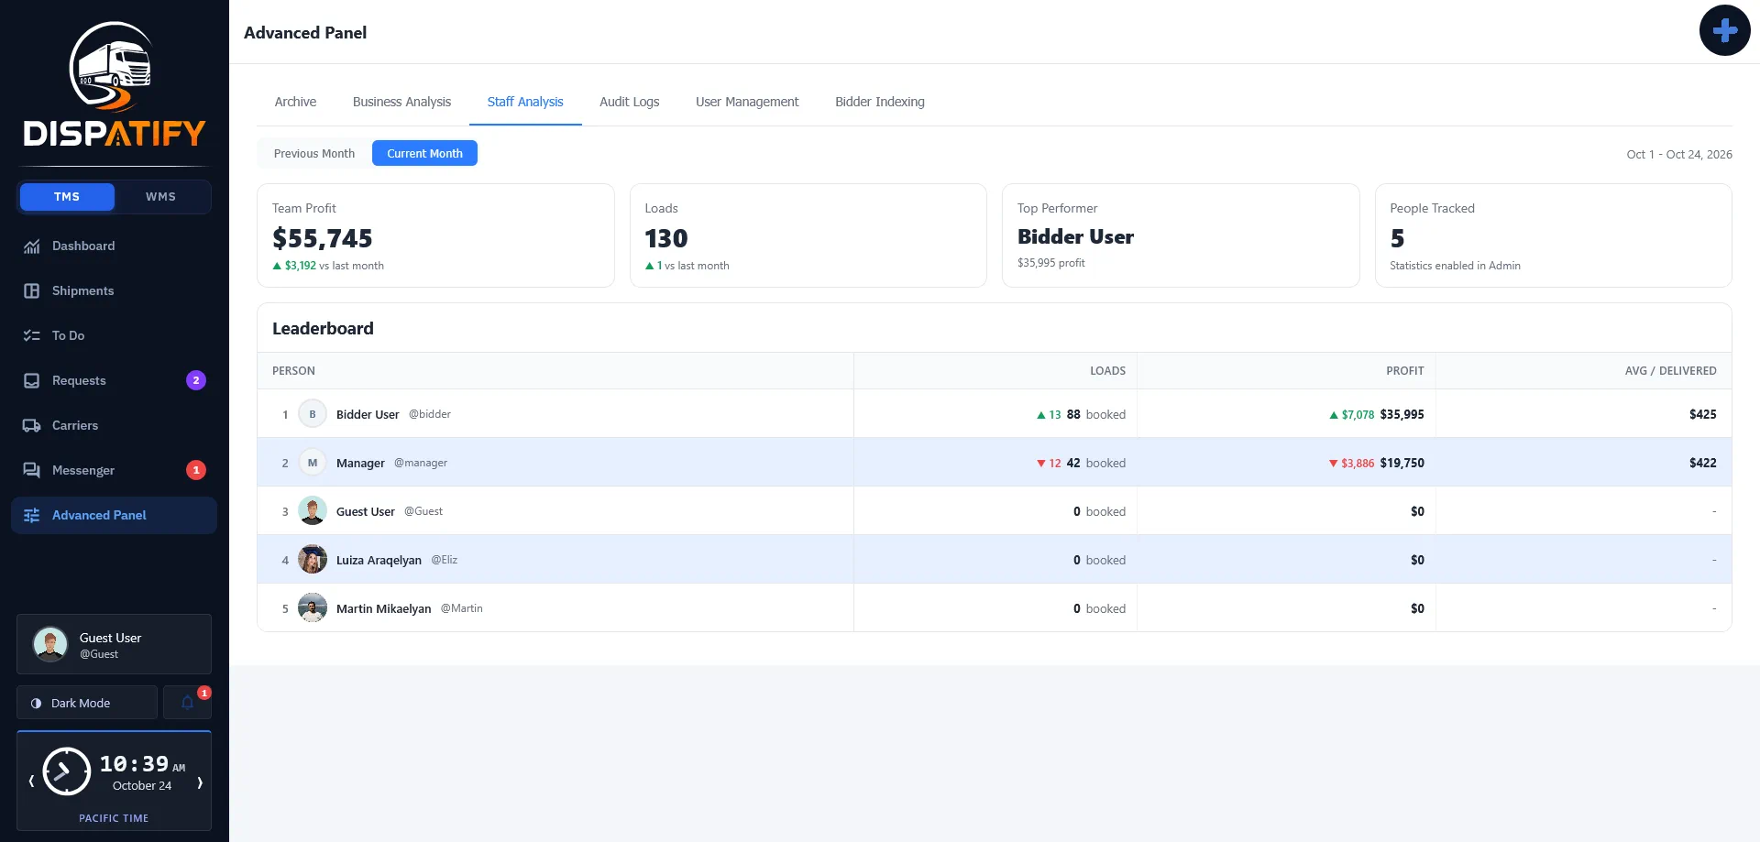Click Manager avatar in leaderboard
1760x842 pixels.
coord(313,463)
